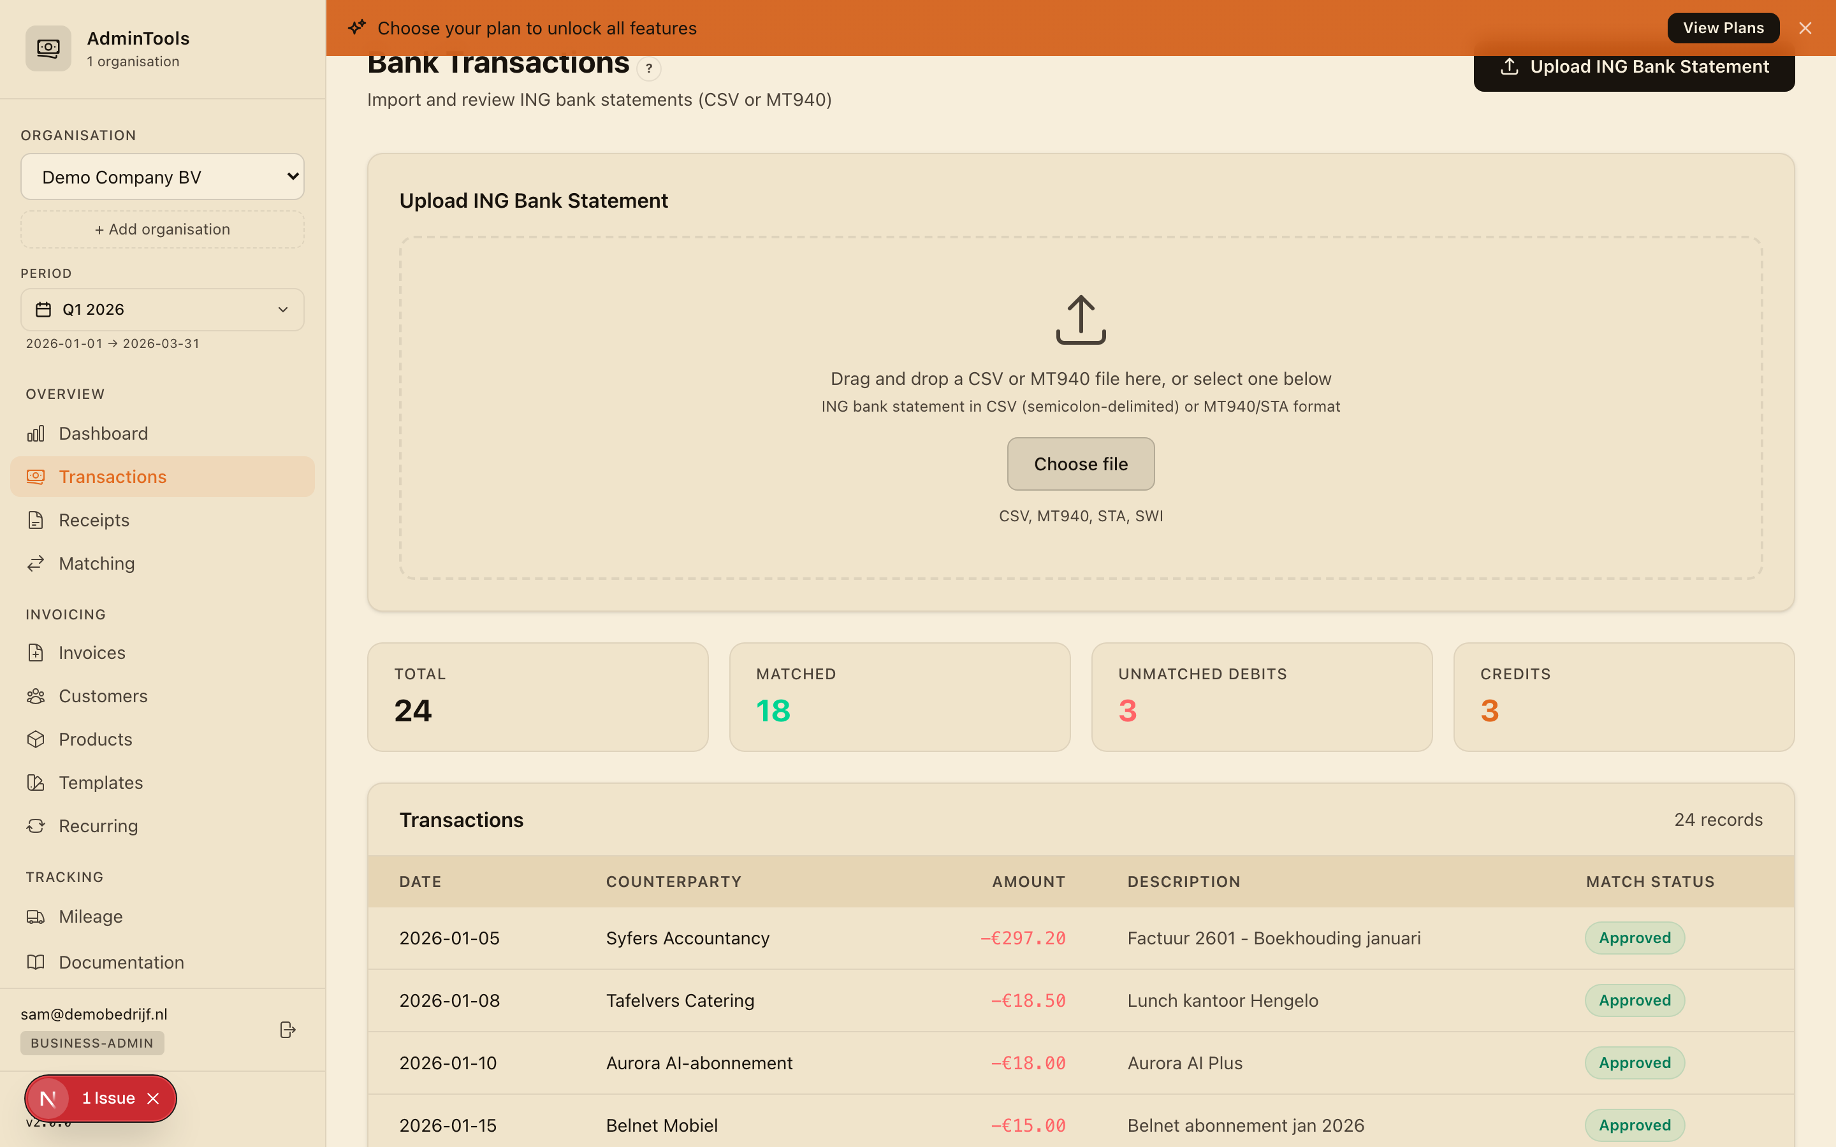Click the Approved badge for Aurora AI-abonnement
The height and width of the screenshot is (1147, 1836).
pos(1635,1063)
